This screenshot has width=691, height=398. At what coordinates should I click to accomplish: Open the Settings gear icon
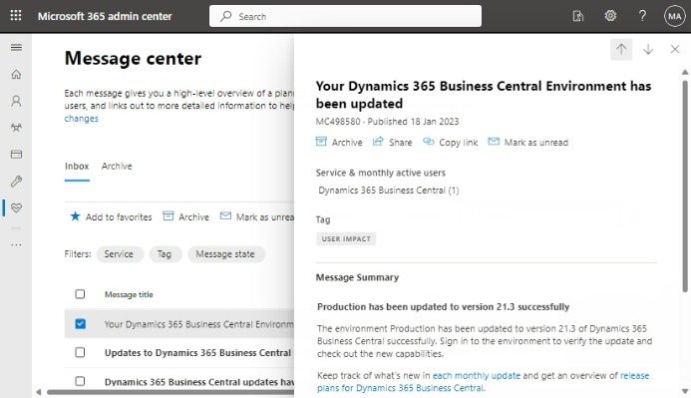click(610, 16)
